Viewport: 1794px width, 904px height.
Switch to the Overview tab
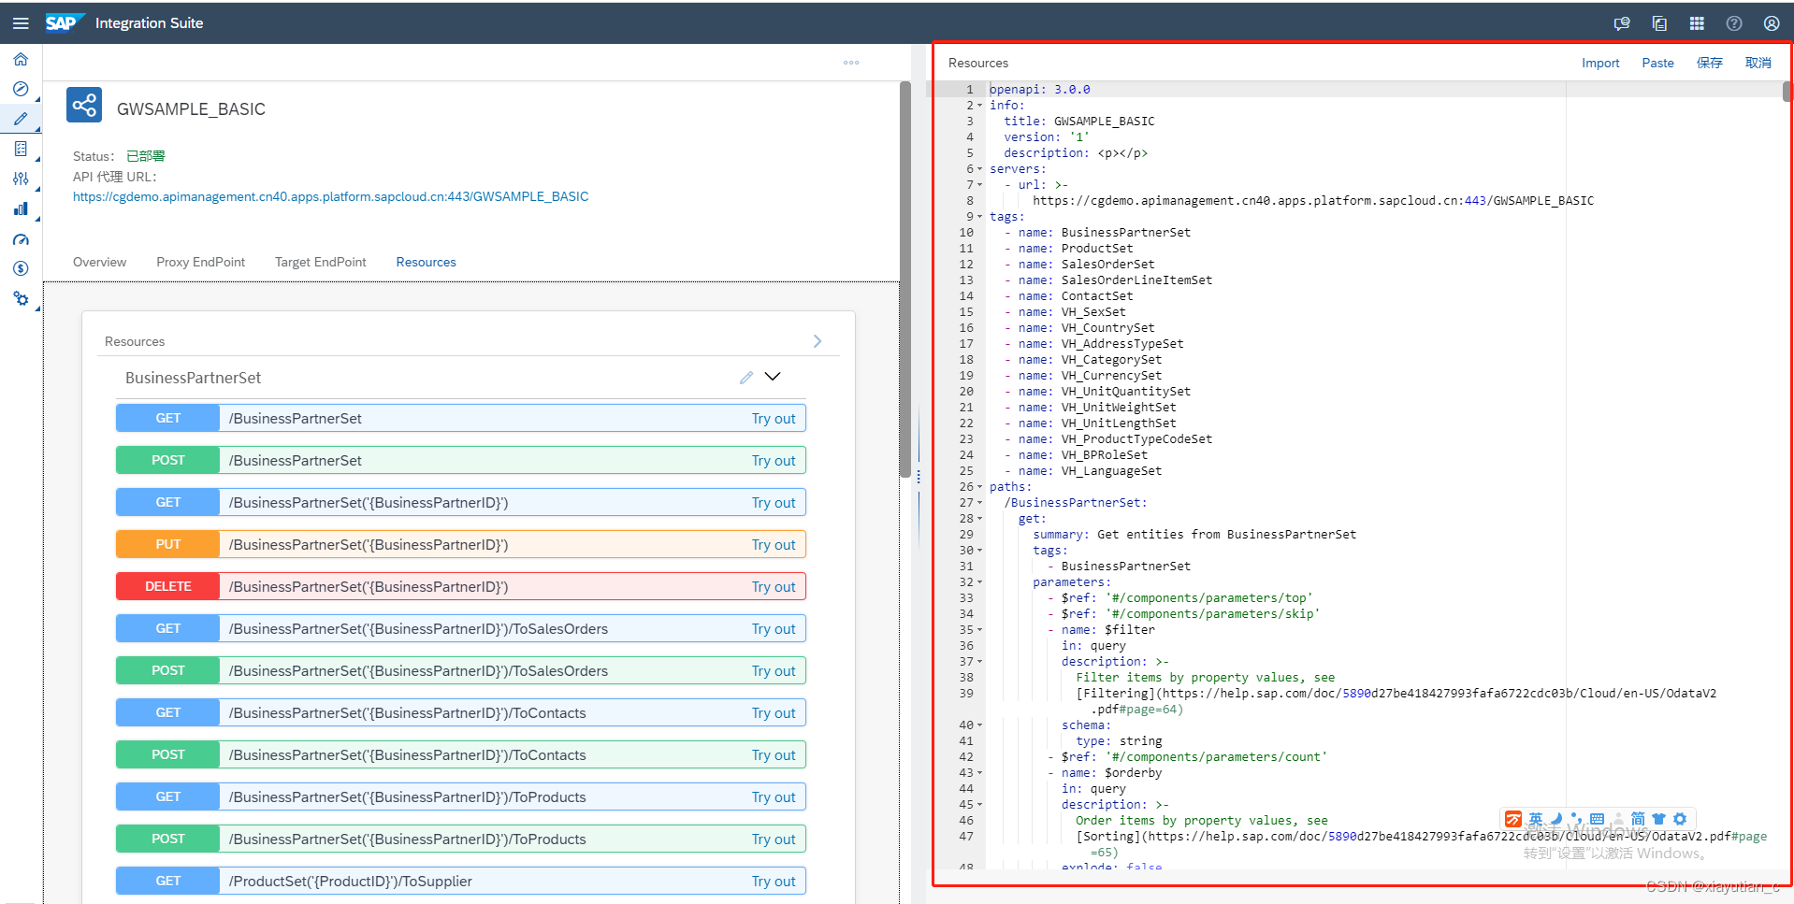tap(99, 262)
